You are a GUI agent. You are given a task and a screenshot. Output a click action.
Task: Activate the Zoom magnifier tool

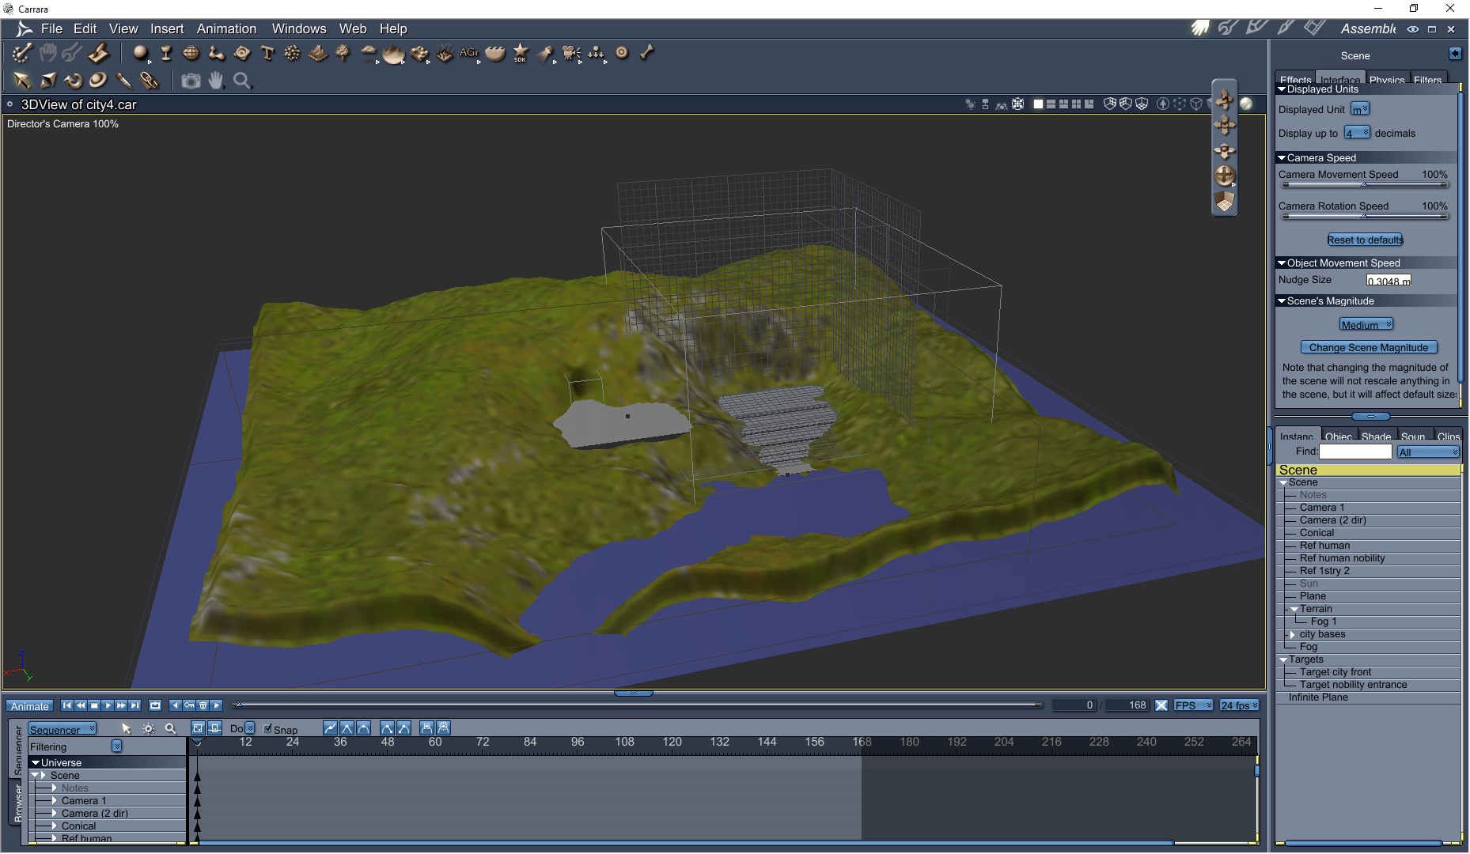pyautogui.click(x=242, y=81)
